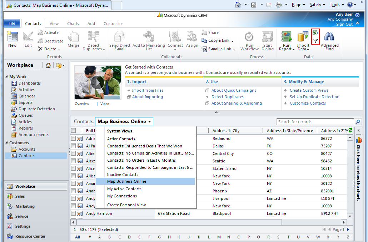This screenshot has width=368, height=242.
Task: Click the Share button in ribbon
Action: point(210,32)
